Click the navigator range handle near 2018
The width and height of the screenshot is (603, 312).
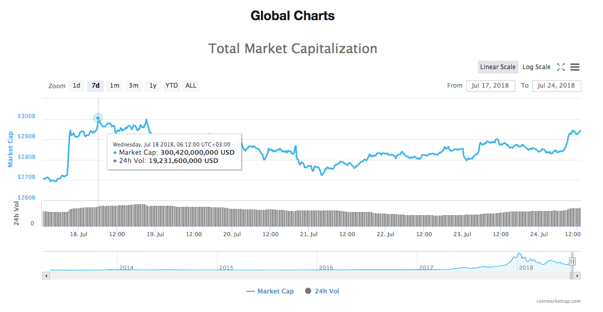tap(573, 261)
